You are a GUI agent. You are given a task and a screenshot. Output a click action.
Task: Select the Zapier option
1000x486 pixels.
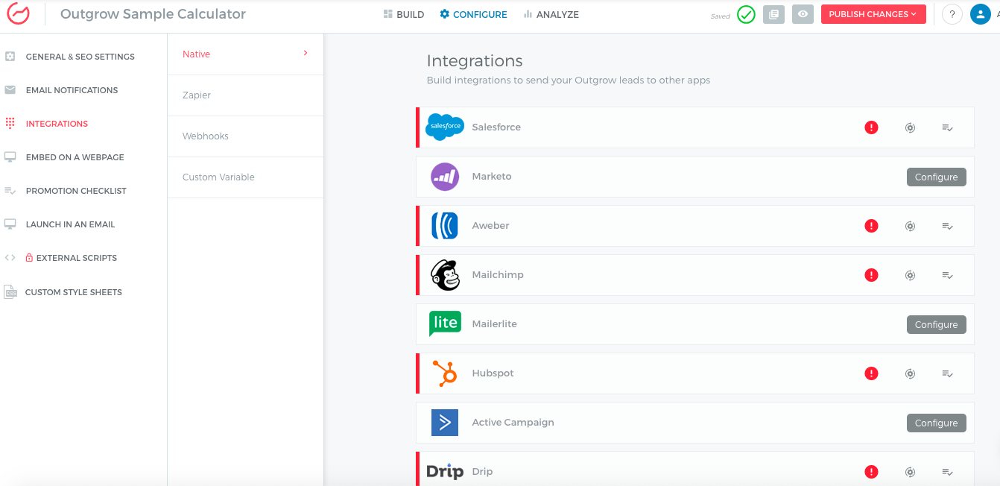tap(245, 95)
